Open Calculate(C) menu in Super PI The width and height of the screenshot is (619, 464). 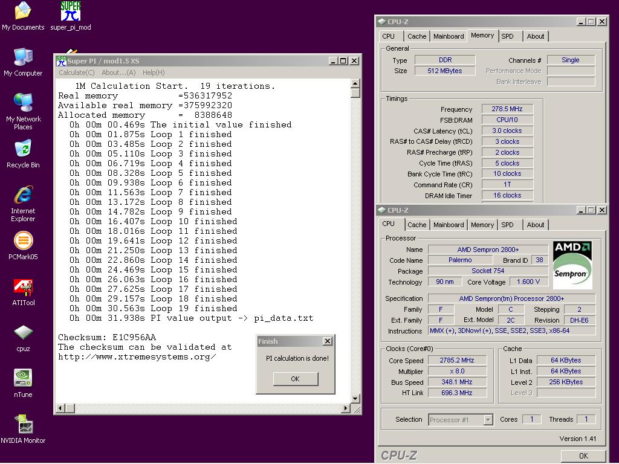[x=77, y=72]
